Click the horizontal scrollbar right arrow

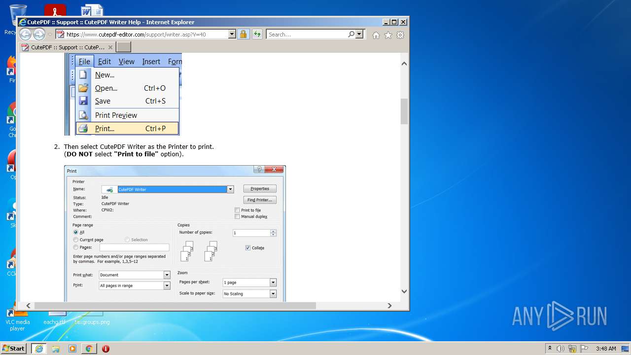tap(390, 306)
